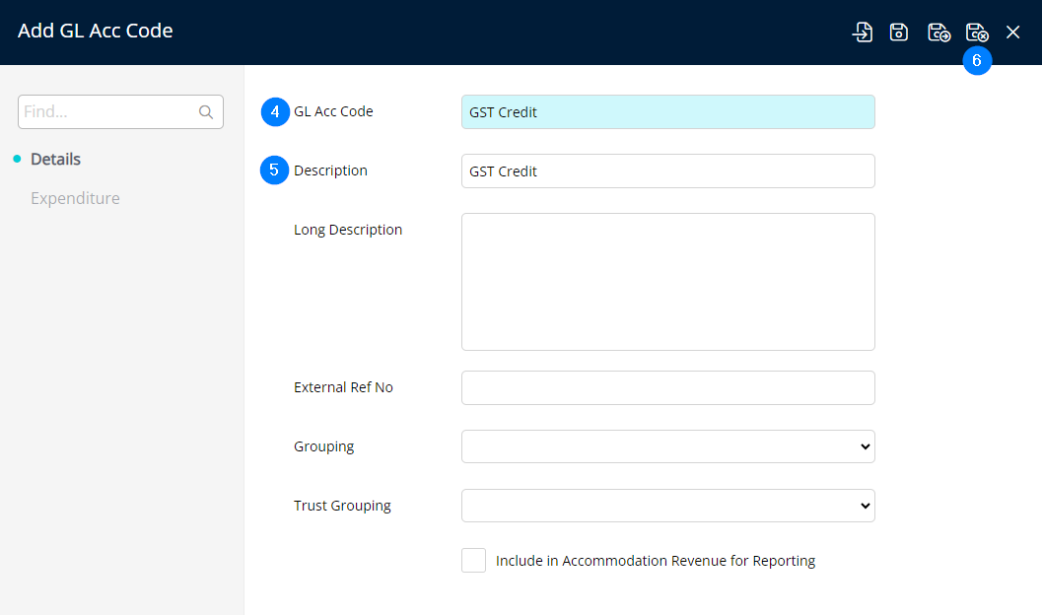This screenshot has width=1042, height=615.
Task: Click the step 6 marker badge
Action: (x=977, y=61)
